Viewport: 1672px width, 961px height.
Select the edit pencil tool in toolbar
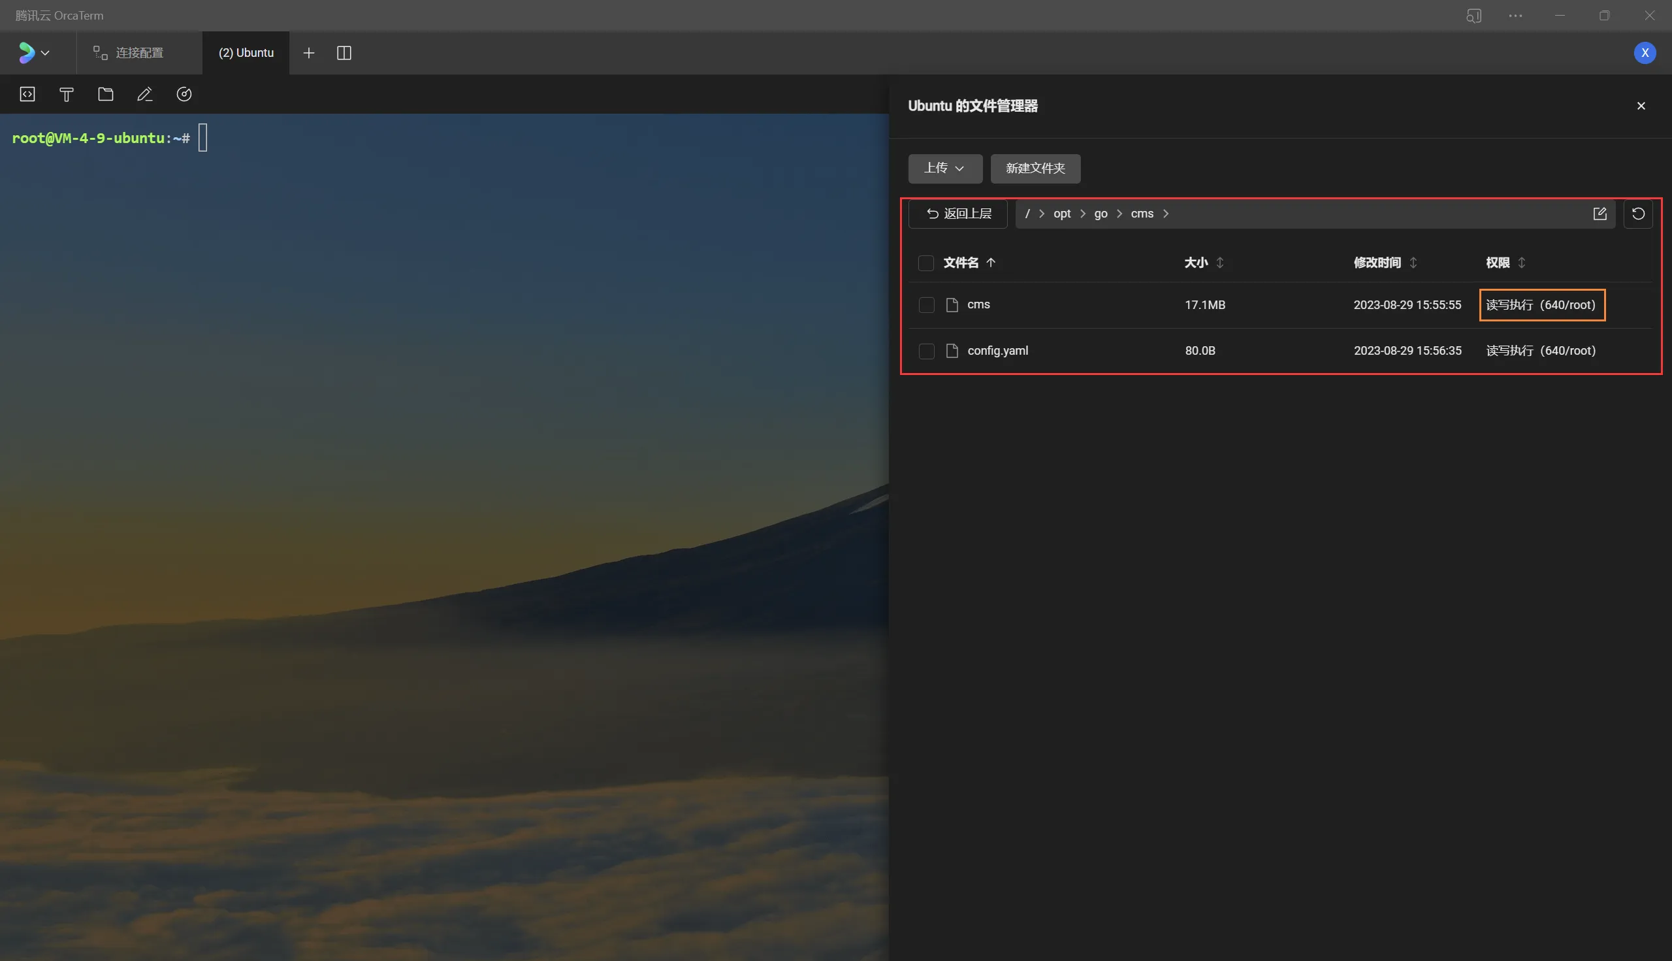coord(144,93)
